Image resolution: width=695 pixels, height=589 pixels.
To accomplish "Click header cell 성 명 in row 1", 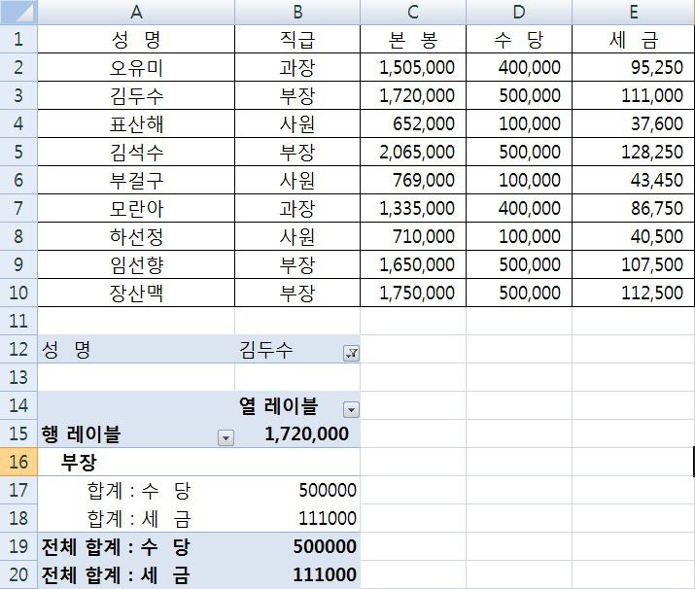I will (136, 40).
